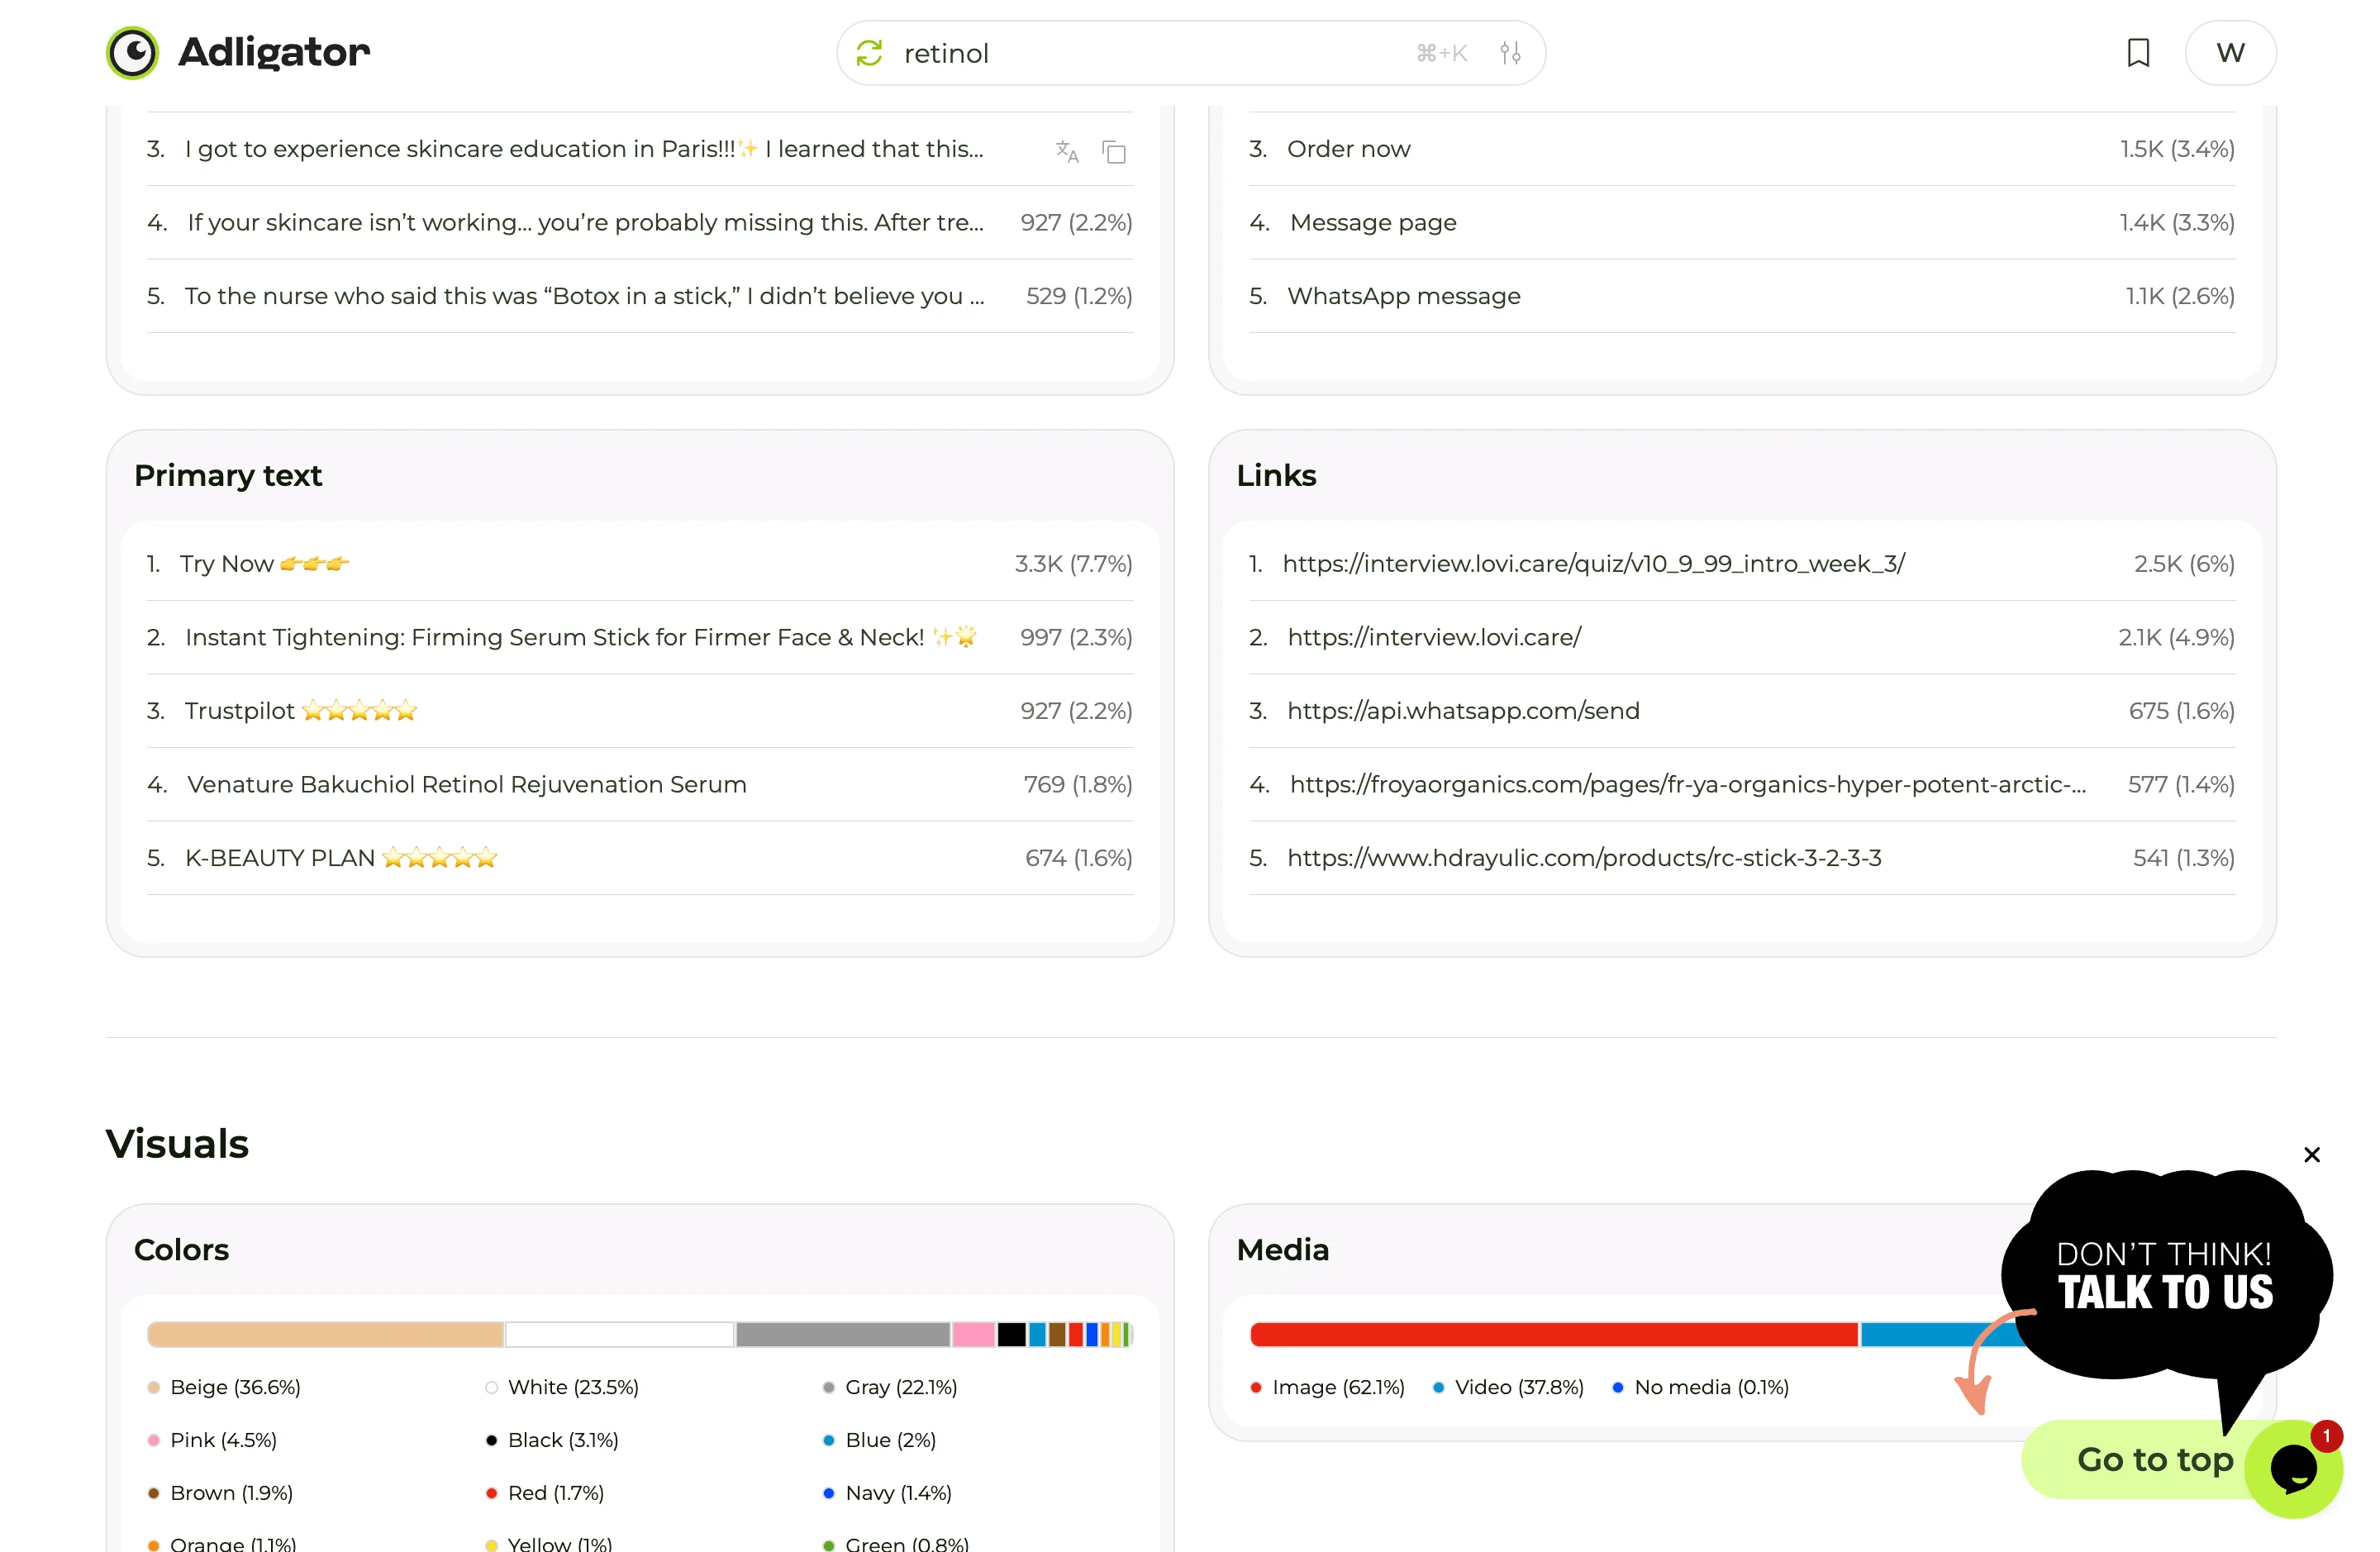Click the Beige (36.6%) legend entry
Screen dimensions: 2380x1552
tap(224, 1387)
